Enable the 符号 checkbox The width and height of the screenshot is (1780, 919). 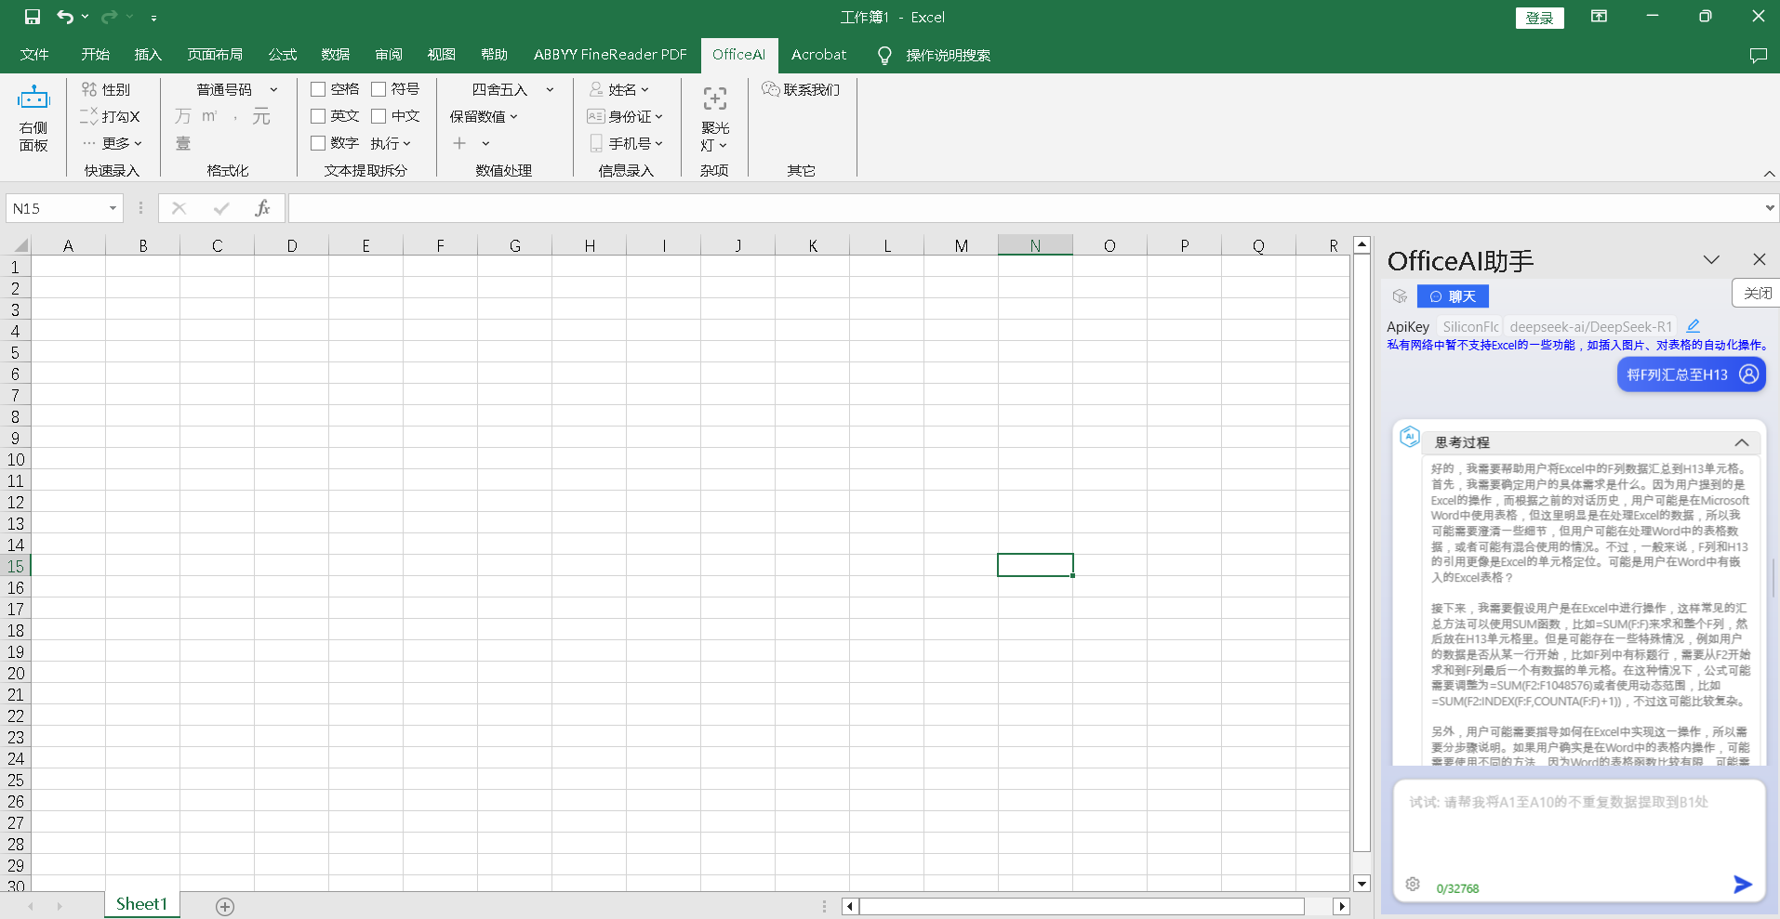[379, 89]
